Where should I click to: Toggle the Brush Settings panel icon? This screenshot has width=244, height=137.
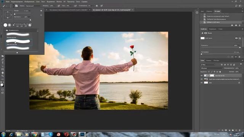(16, 6)
